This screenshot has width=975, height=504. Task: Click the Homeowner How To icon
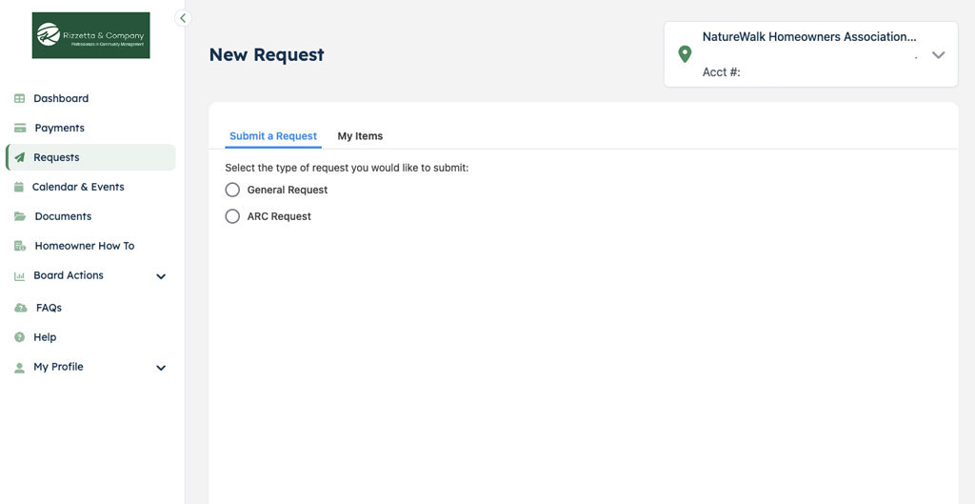[19, 246]
